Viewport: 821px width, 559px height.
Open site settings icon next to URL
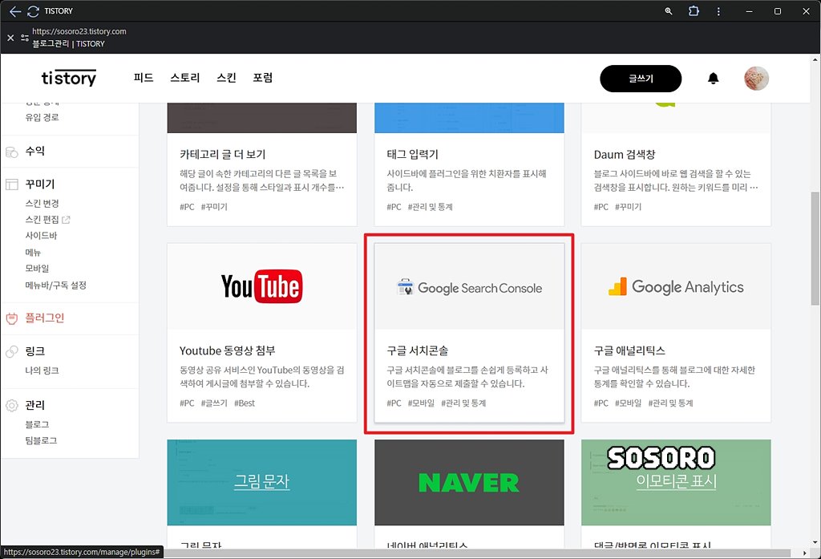tap(25, 38)
